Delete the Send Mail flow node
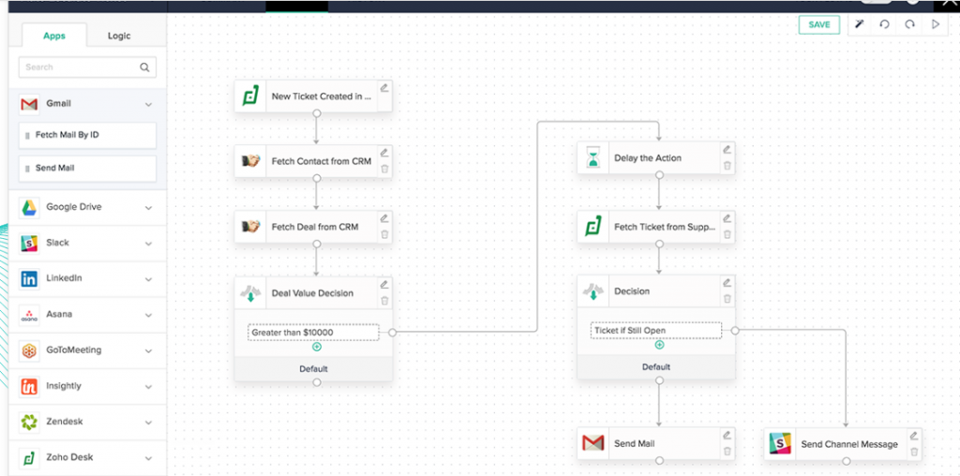This screenshot has width=960, height=476. pos(727,451)
